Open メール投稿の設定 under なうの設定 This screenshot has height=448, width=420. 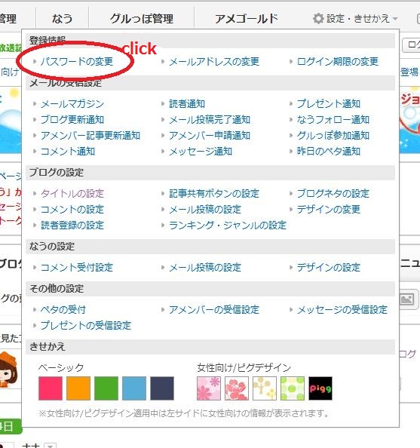[x=205, y=268]
